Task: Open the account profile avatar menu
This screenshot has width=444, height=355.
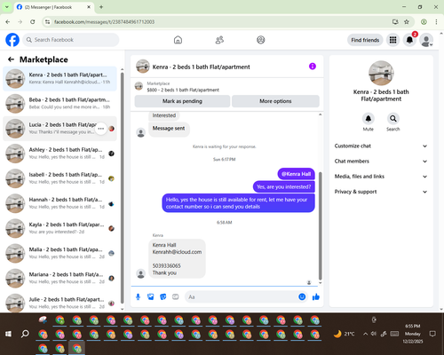Action: (x=426, y=40)
